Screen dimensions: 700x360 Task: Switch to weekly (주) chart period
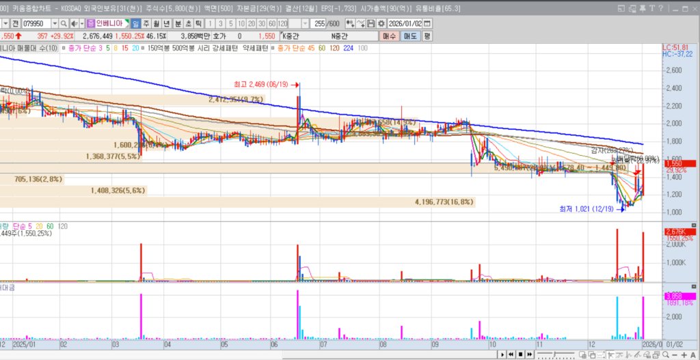pos(146,23)
